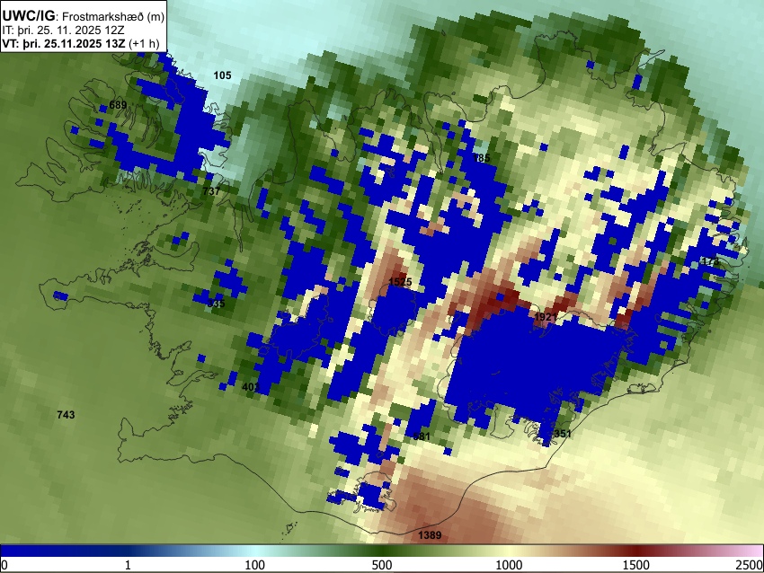
Task: Click the legend tick label 1
Action: pos(128,565)
